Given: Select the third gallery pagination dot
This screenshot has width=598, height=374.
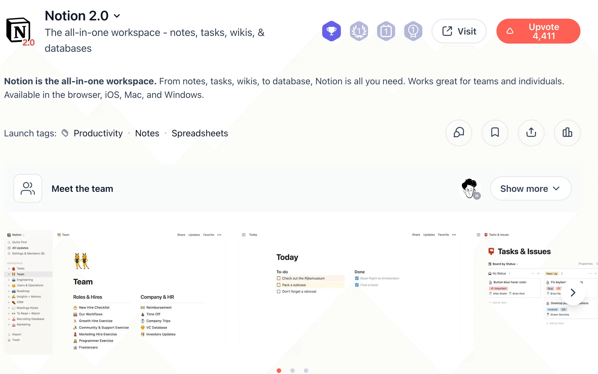Looking at the screenshot, I should 306,371.
